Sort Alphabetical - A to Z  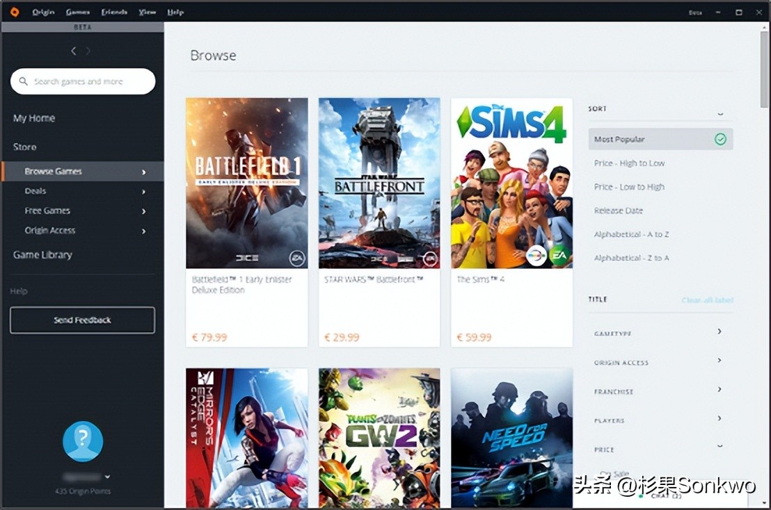point(631,234)
